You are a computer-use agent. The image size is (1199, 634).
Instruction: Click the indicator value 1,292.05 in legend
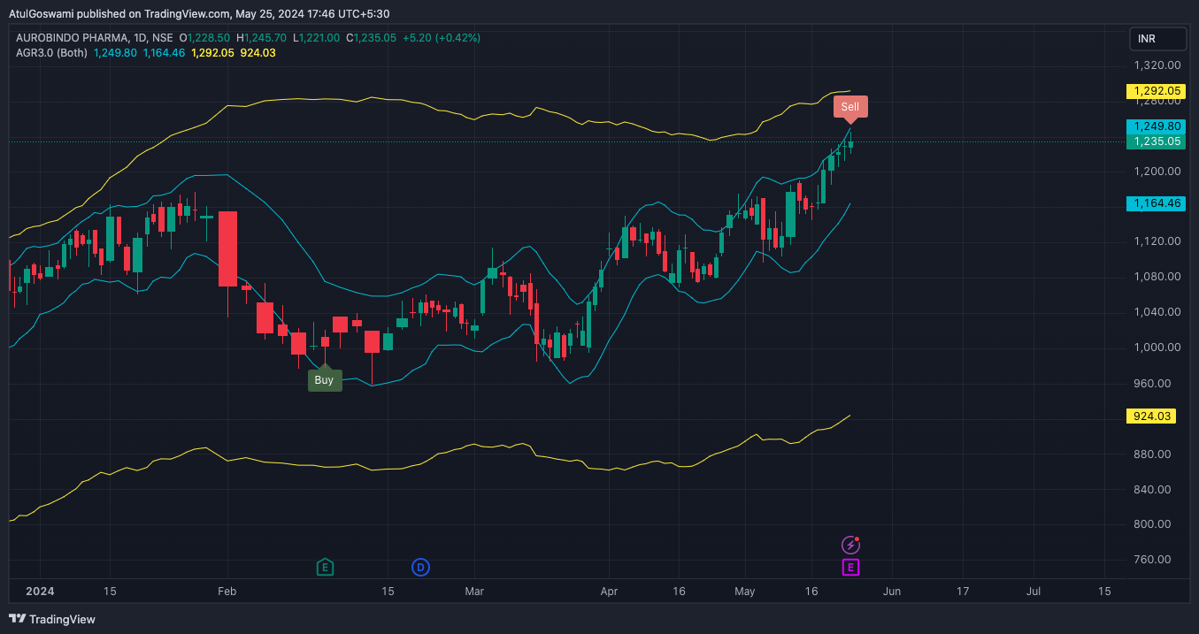pos(212,53)
